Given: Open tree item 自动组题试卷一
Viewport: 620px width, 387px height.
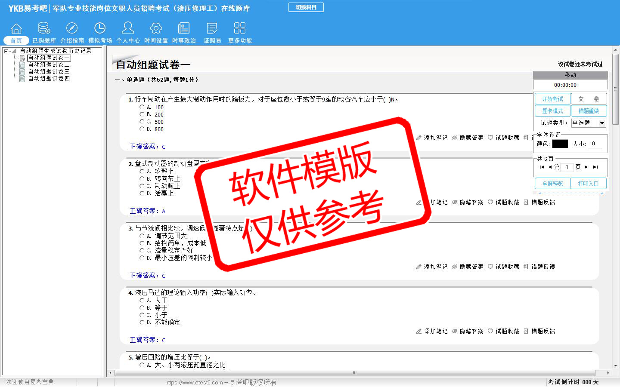Looking at the screenshot, I should [x=49, y=58].
